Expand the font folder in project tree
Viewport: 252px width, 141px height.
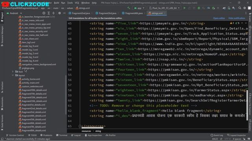coord(13,72)
